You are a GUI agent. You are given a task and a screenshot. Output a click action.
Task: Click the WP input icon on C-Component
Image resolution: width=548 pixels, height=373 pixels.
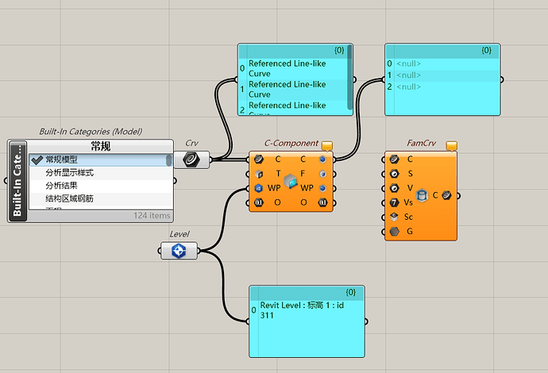coord(259,188)
